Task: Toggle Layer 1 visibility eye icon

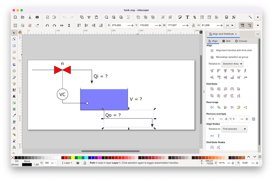Action: (x=78, y=163)
